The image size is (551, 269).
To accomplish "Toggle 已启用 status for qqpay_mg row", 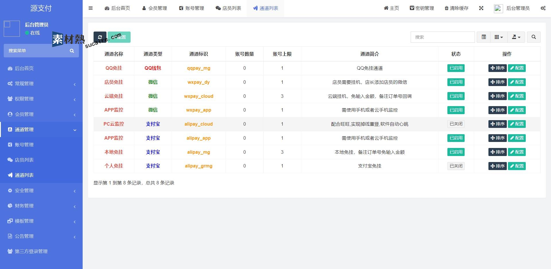I will (x=456, y=68).
